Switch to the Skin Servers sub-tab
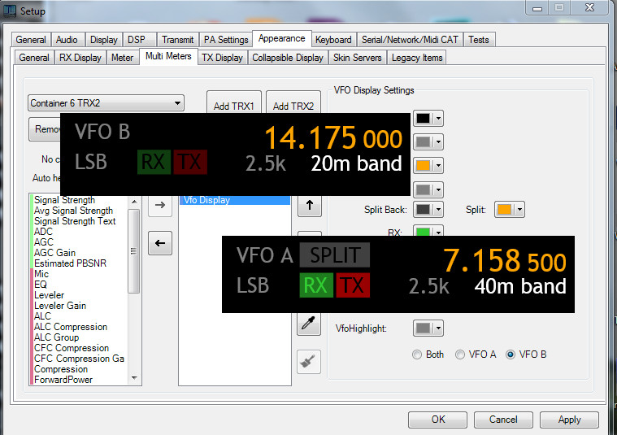This screenshot has width=617, height=435. pos(358,58)
